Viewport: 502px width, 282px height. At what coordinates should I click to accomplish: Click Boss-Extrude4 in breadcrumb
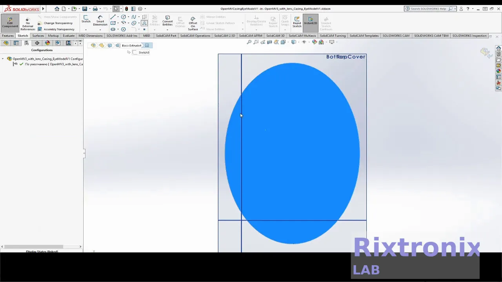[131, 45]
